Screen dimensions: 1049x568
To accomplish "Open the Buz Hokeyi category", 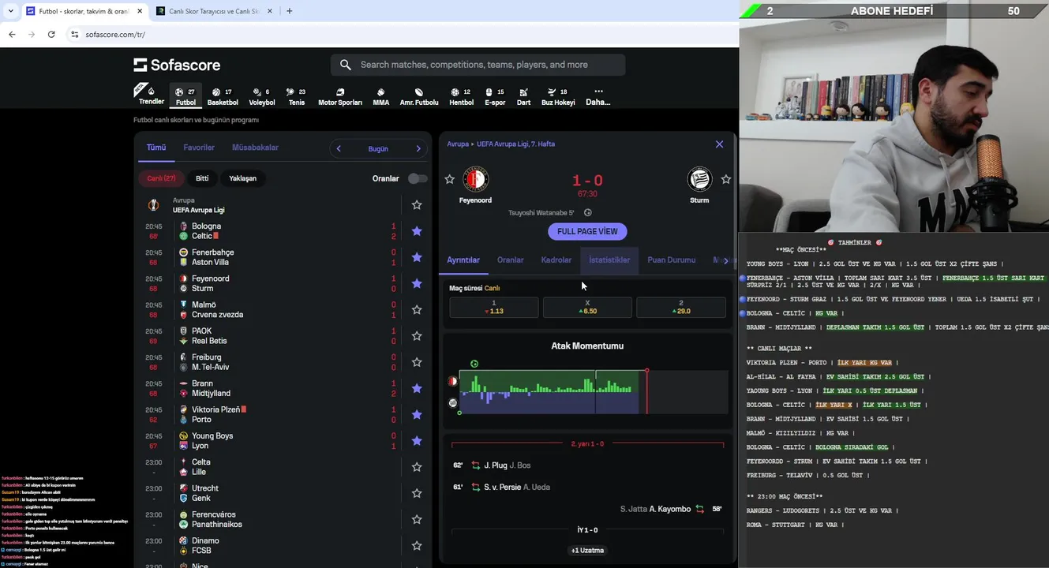I will pos(558,95).
